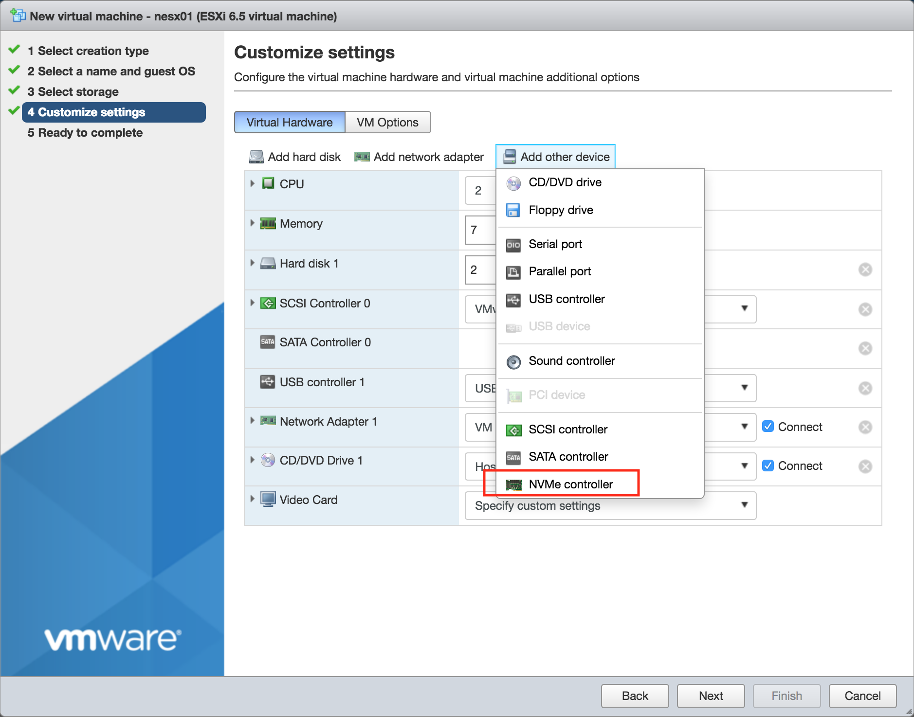The height and width of the screenshot is (717, 914).
Task: Click the Video Card monitor icon
Action: 268,500
